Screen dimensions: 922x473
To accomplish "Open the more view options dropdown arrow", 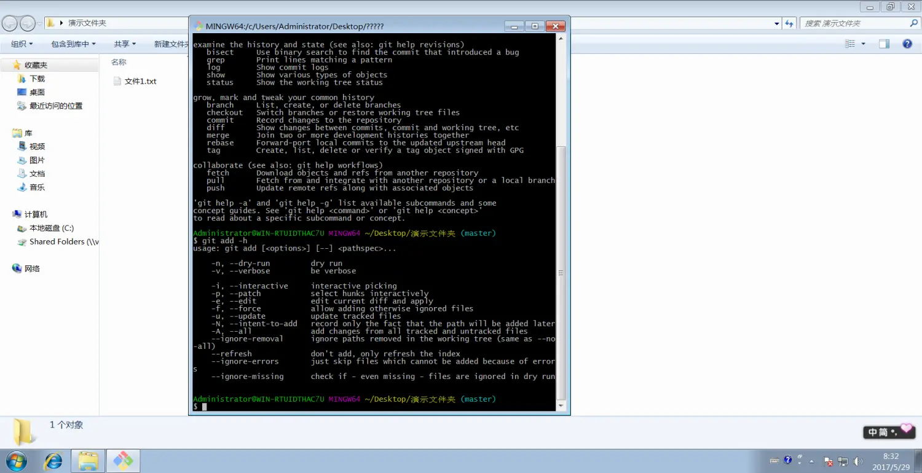I will pyautogui.click(x=863, y=44).
